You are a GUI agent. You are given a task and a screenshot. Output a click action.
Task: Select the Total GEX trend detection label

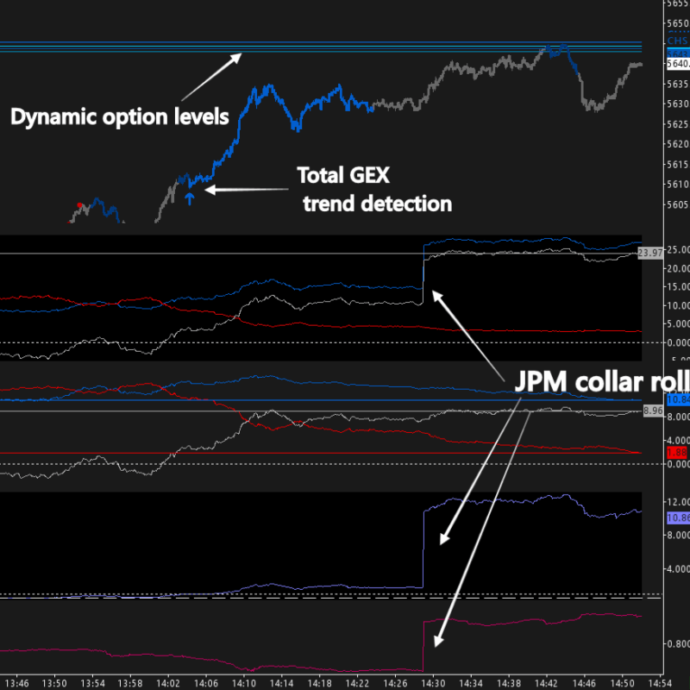click(375, 190)
